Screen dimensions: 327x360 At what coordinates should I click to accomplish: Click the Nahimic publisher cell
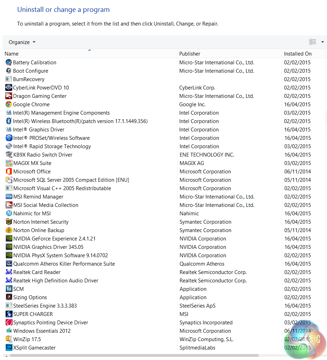(x=189, y=214)
